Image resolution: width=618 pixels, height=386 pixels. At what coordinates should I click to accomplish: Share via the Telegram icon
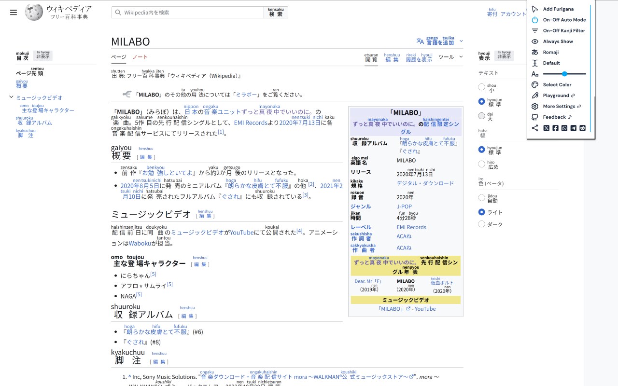coord(573,128)
